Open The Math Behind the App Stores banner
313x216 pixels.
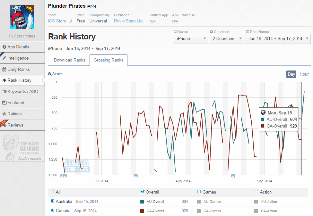point(22,147)
